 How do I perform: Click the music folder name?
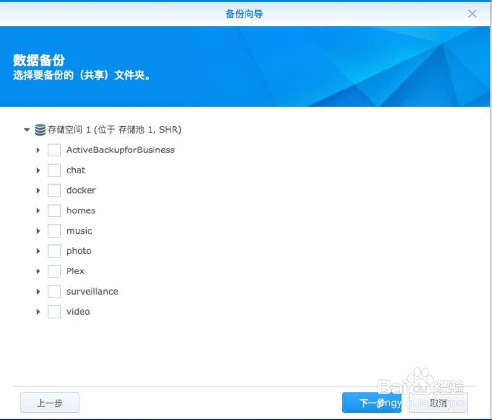[79, 231]
